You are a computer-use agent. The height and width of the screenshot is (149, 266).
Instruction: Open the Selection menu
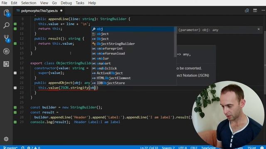point(29,3)
